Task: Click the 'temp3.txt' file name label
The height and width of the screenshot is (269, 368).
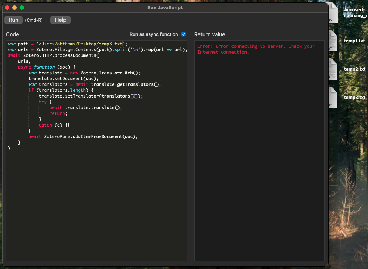Action: click(x=355, y=97)
